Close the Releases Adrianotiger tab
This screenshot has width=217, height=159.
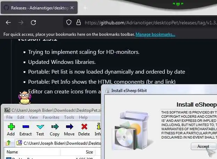click(72, 8)
